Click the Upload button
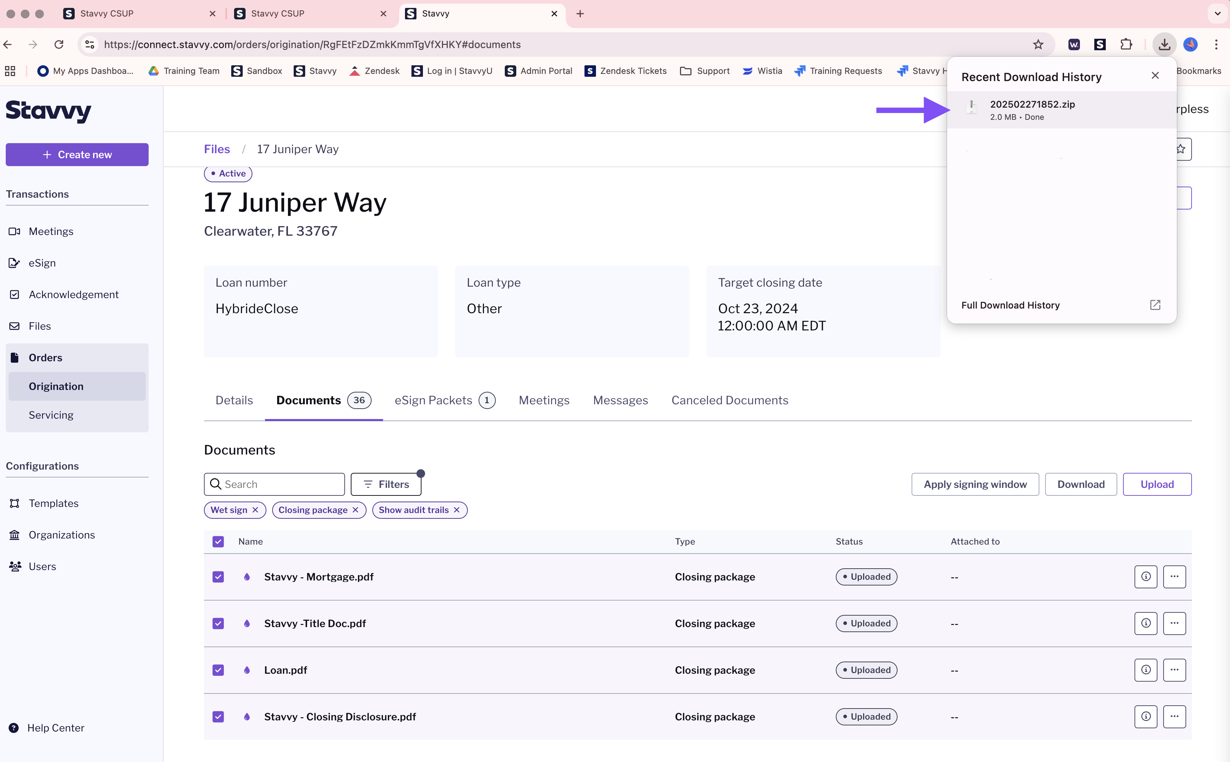 click(x=1157, y=484)
